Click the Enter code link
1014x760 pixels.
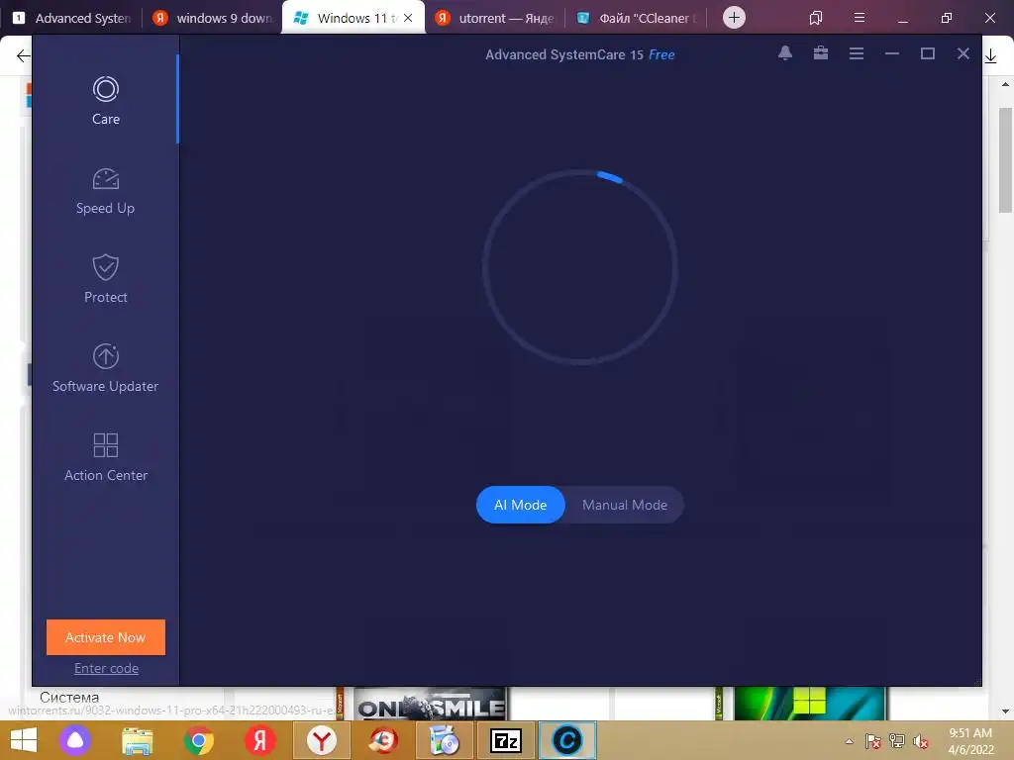(x=106, y=668)
